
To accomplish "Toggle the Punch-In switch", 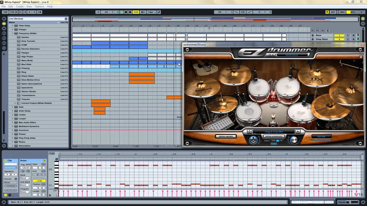I will (236, 12).
